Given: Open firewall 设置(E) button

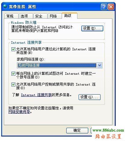Looking at the screenshot, I should tap(92, 28).
